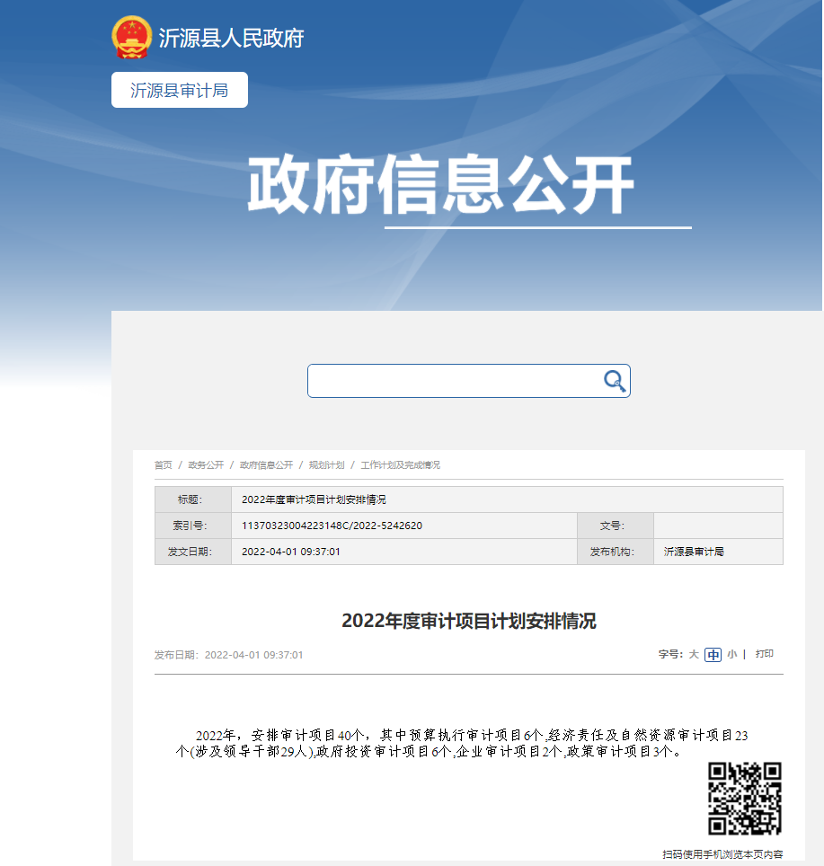
Task: Click the 索引号 value in info table
Action: 332,526
